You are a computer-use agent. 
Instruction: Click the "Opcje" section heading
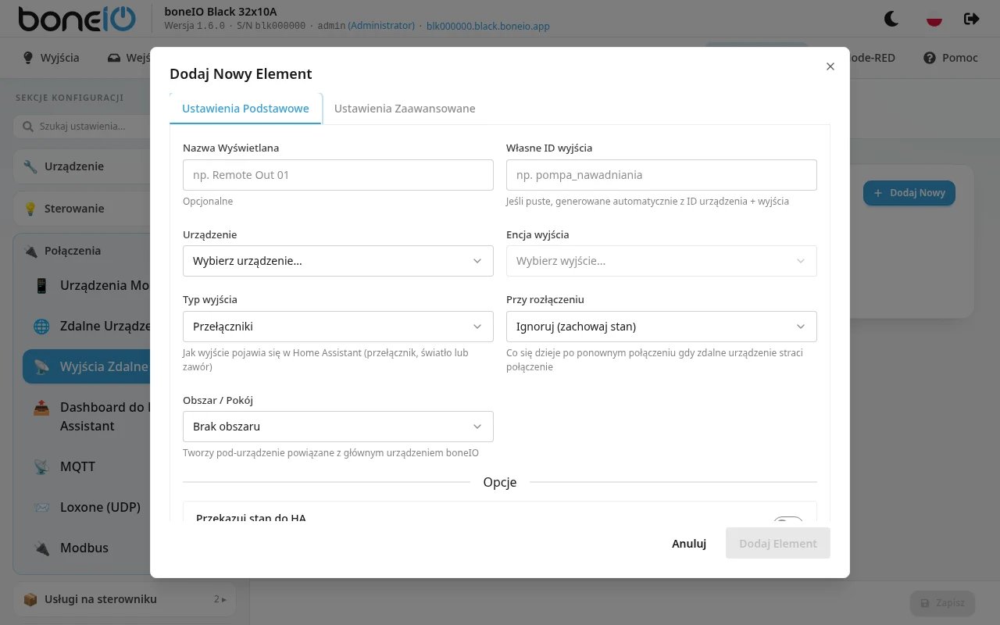click(x=500, y=482)
